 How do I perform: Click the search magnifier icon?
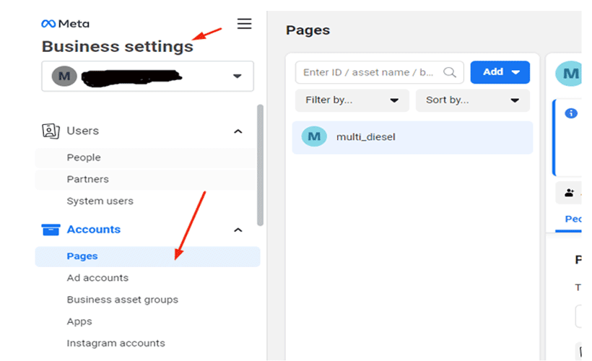[450, 72]
